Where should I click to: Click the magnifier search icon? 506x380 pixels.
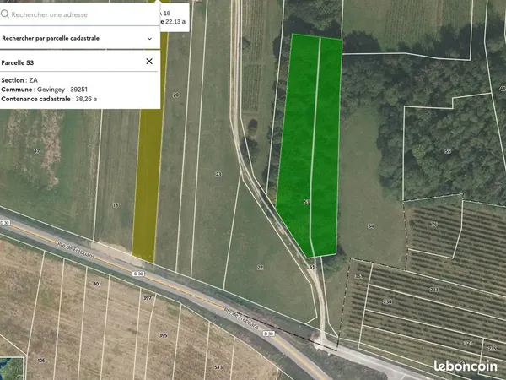click(x=5, y=14)
